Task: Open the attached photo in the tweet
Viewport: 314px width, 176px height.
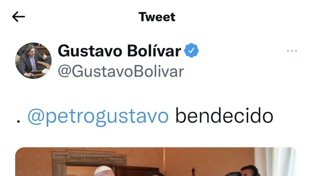Action: pyautogui.click(x=156, y=162)
